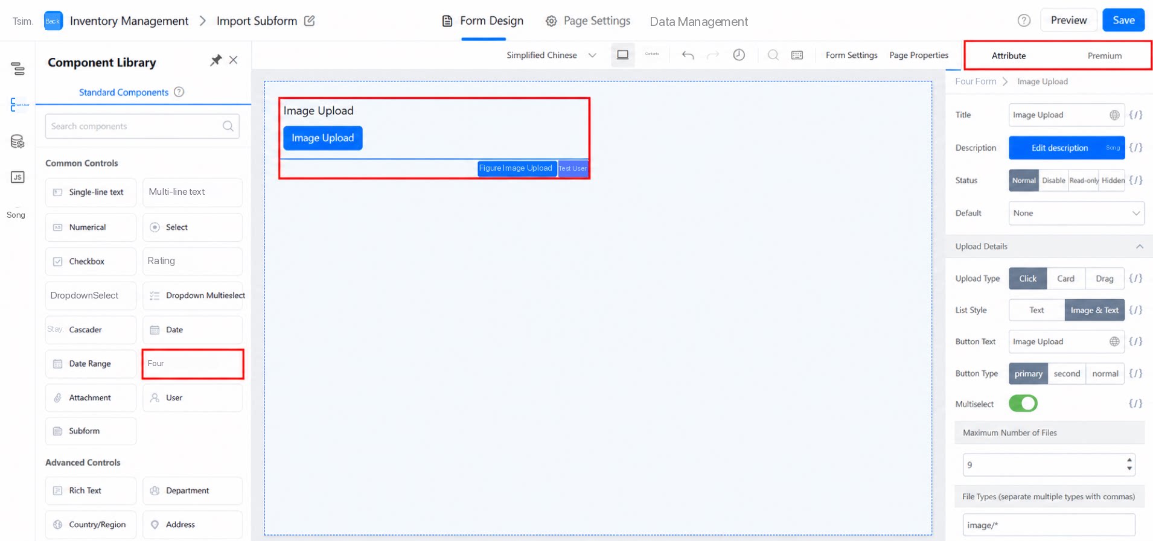Set Status to Read-only
This screenshot has width=1153, height=541.
[x=1084, y=180]
